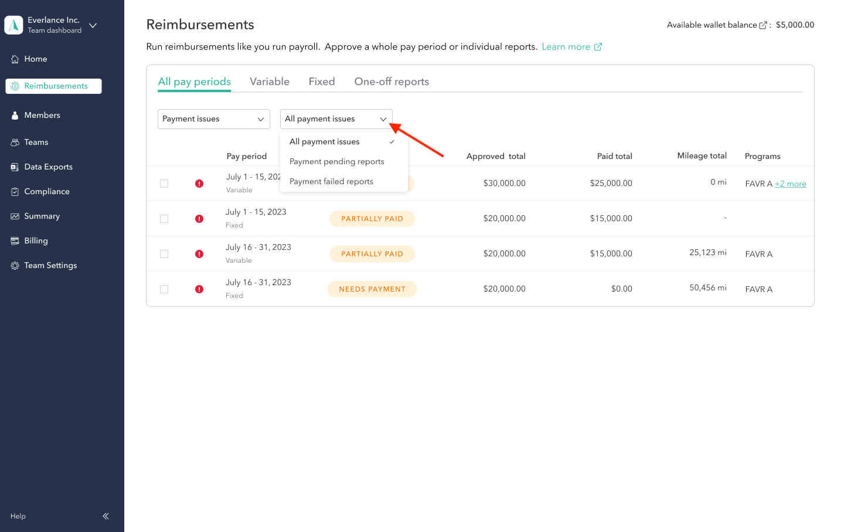Open the Variable tab
Viewport: 844px width, 532px height.
tap(269, 81)
